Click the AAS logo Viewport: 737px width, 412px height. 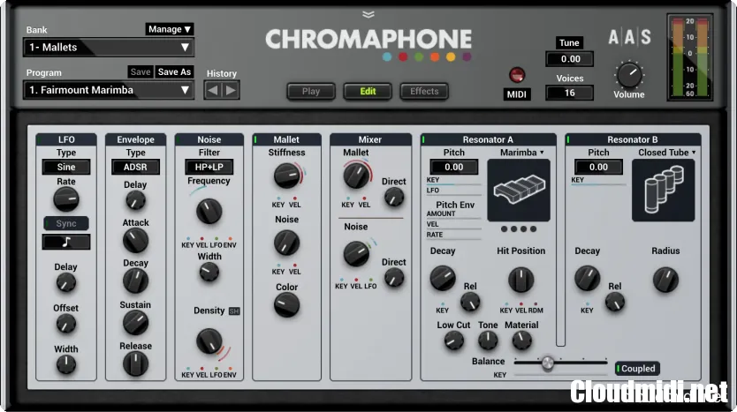pyautogui.click(x=629, y=37)
